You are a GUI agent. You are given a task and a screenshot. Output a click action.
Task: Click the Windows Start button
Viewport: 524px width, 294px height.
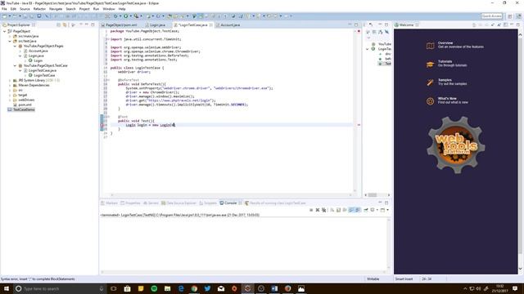coord(7,288)
